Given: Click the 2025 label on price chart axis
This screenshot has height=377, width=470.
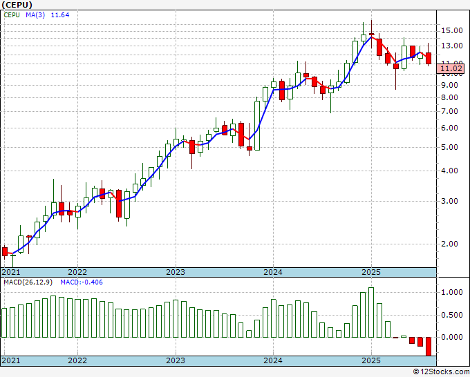Looking at the screenshot, I should coord(371,272).
